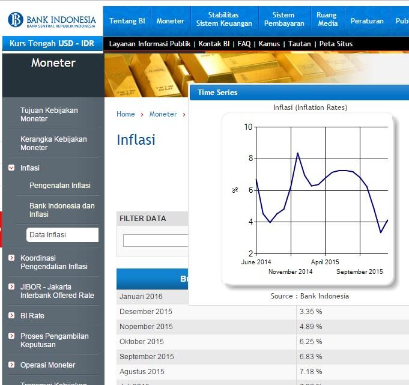Click Kurs Tengah USD - IDR tab
409x385 pixels.
tap(52, 43)
